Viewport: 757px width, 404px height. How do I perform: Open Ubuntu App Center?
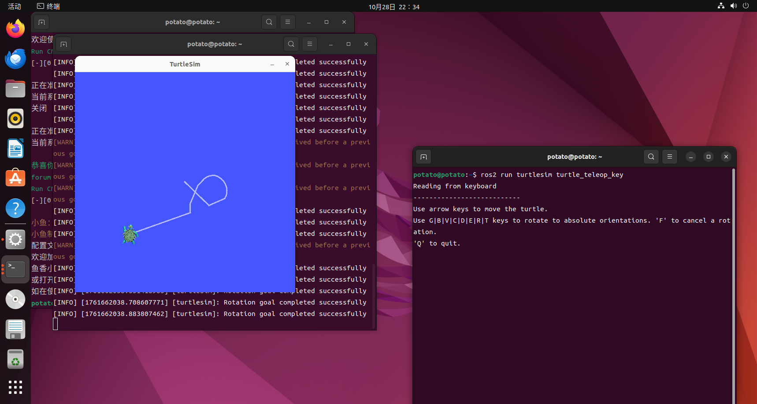click(15, 178)
